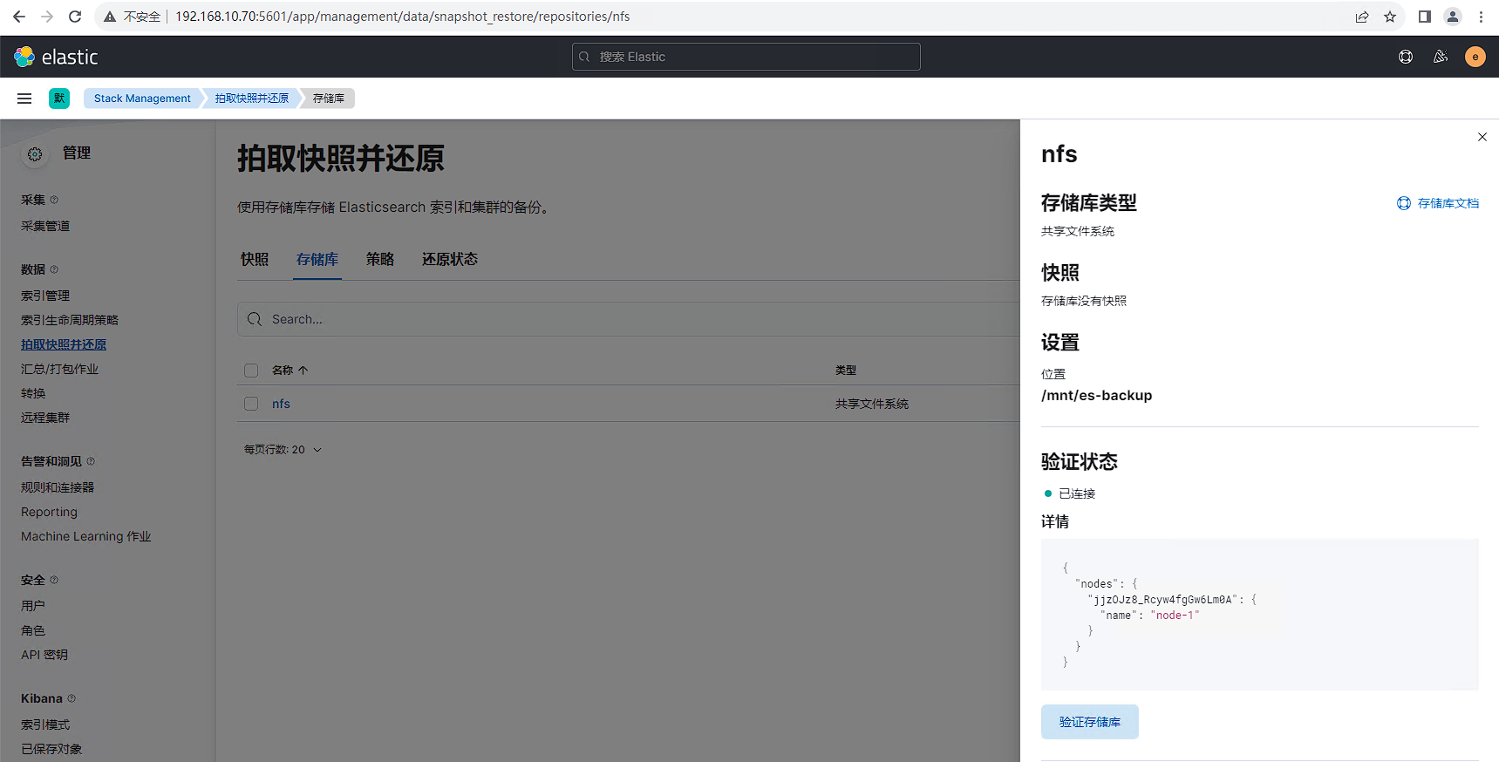1499x762 pixels.
Task: Open 采集管道 in sidebar
Action: (45, 226)
